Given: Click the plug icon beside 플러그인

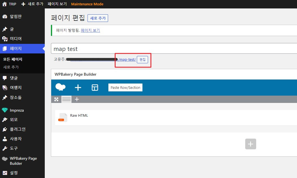Looking at the screenshot, I should [5, 129].
